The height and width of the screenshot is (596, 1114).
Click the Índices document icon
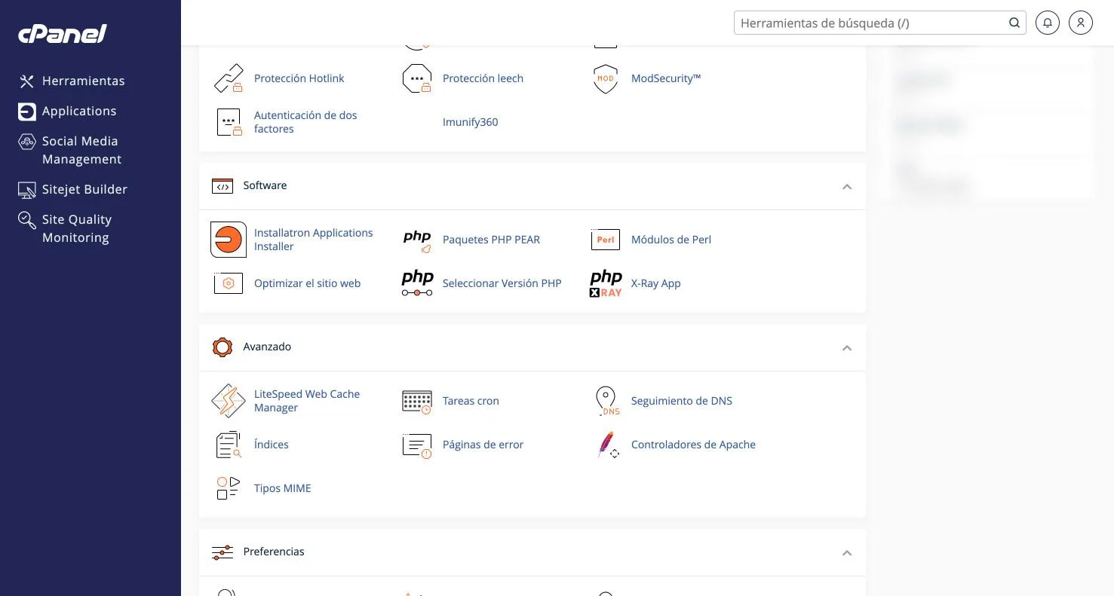(x=229, y=445)
